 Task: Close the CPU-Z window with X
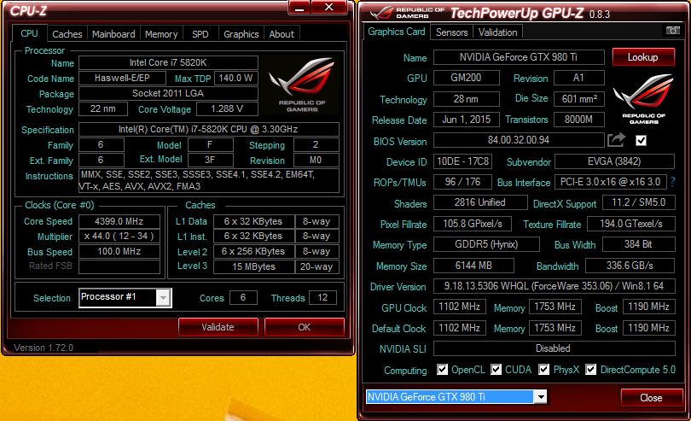pos(328,7)
